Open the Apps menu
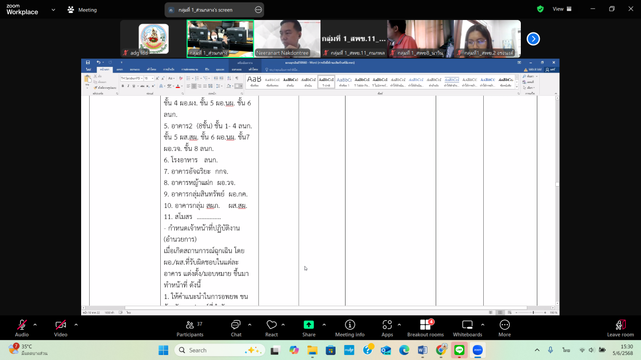641x360 pixels. (387, 327)
